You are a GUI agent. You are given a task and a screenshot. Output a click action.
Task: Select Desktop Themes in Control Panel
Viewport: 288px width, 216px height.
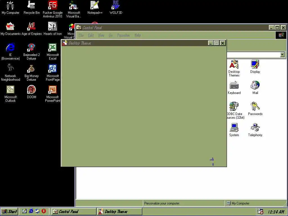pos(234,68)
